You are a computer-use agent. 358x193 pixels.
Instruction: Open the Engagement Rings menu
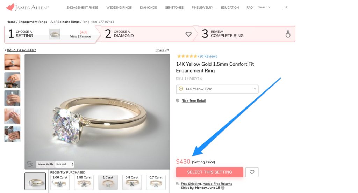click(x=82, y=7)
